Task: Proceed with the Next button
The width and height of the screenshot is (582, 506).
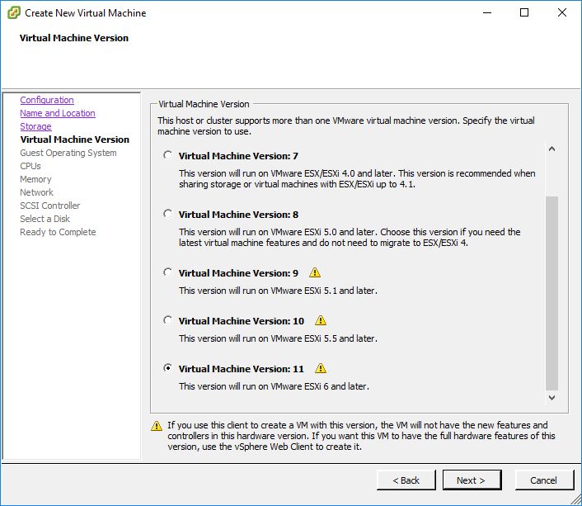Action: (472, 480)
